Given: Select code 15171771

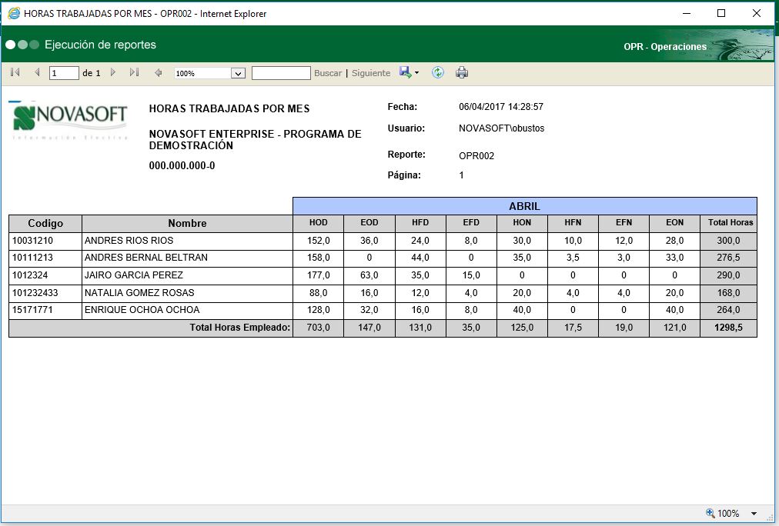Looking at the screenshot, I should 33,310.
